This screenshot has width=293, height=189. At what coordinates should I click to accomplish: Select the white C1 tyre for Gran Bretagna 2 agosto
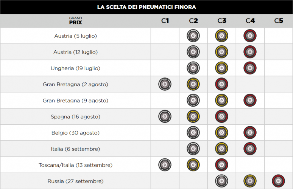[165, 84]
